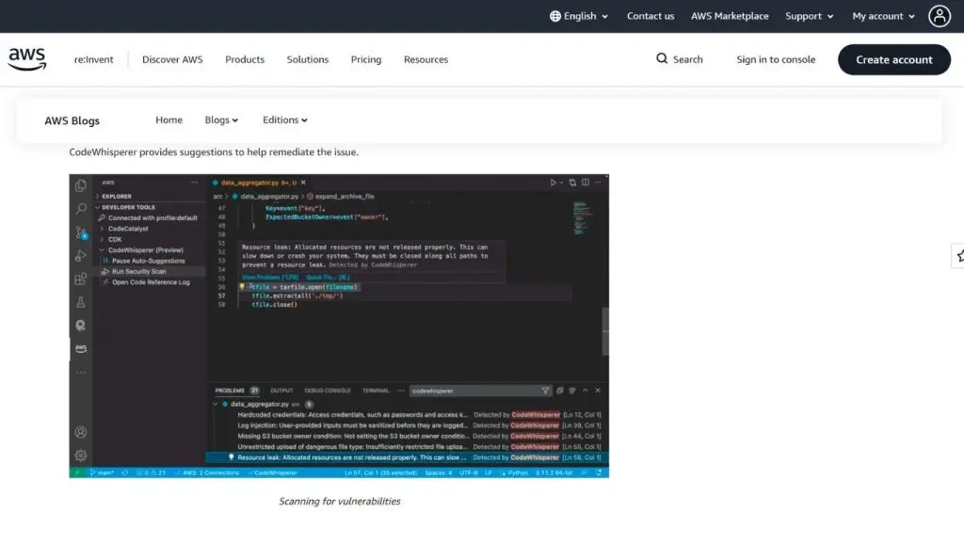Click the magnifier Search icon in header
The width and height of the screenshot is (964, 542).
tap(662, 58)
